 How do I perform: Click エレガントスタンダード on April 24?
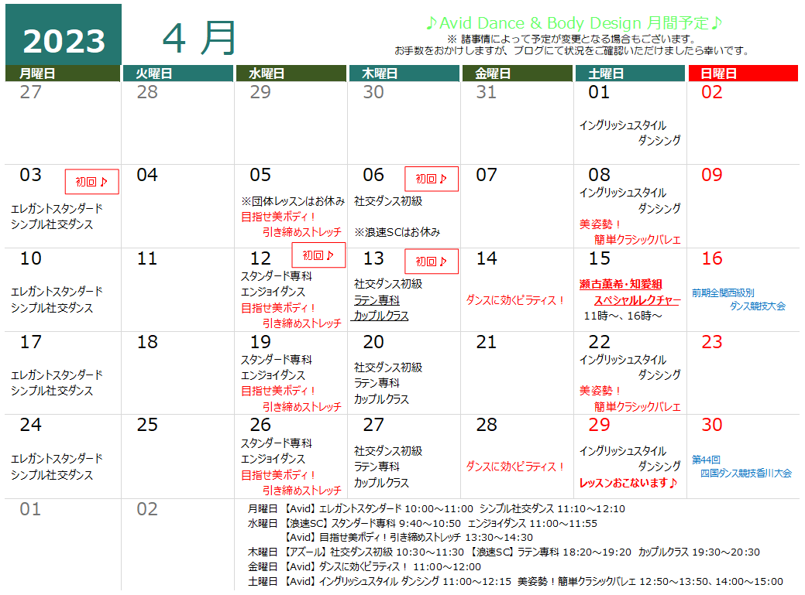pyautogui.click(x=57, y=459)
